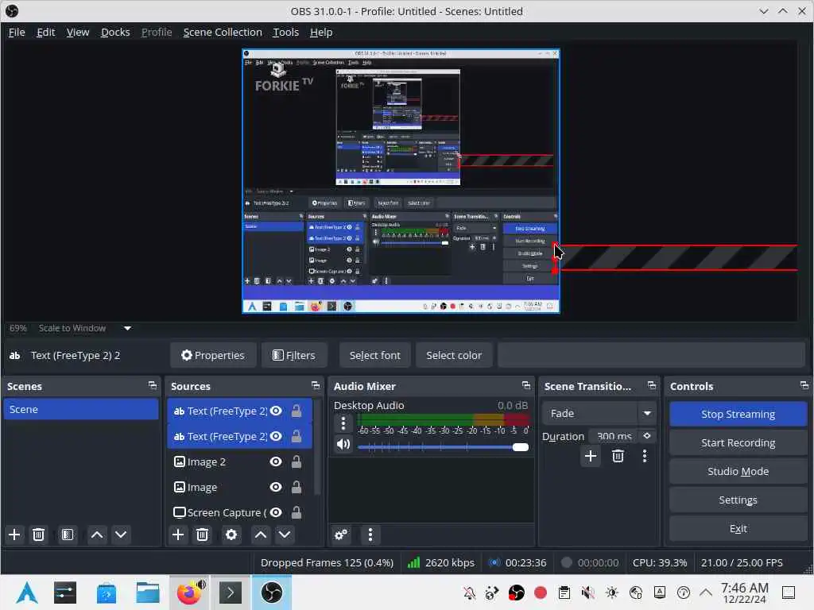This screenshot has height=610, width=814.
Task: Click Select font button
Action: pyautogui.click(x=375, y=355)
